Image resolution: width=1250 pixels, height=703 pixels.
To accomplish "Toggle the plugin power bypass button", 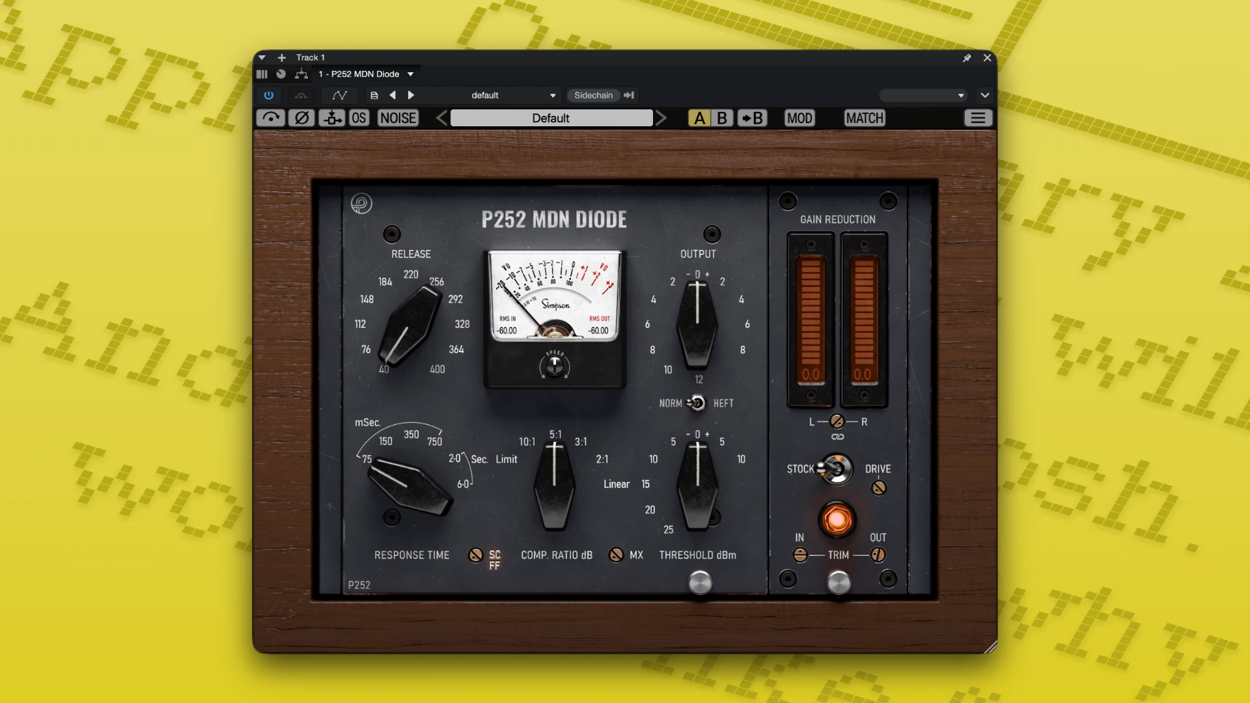I will (x=268, y=95).
